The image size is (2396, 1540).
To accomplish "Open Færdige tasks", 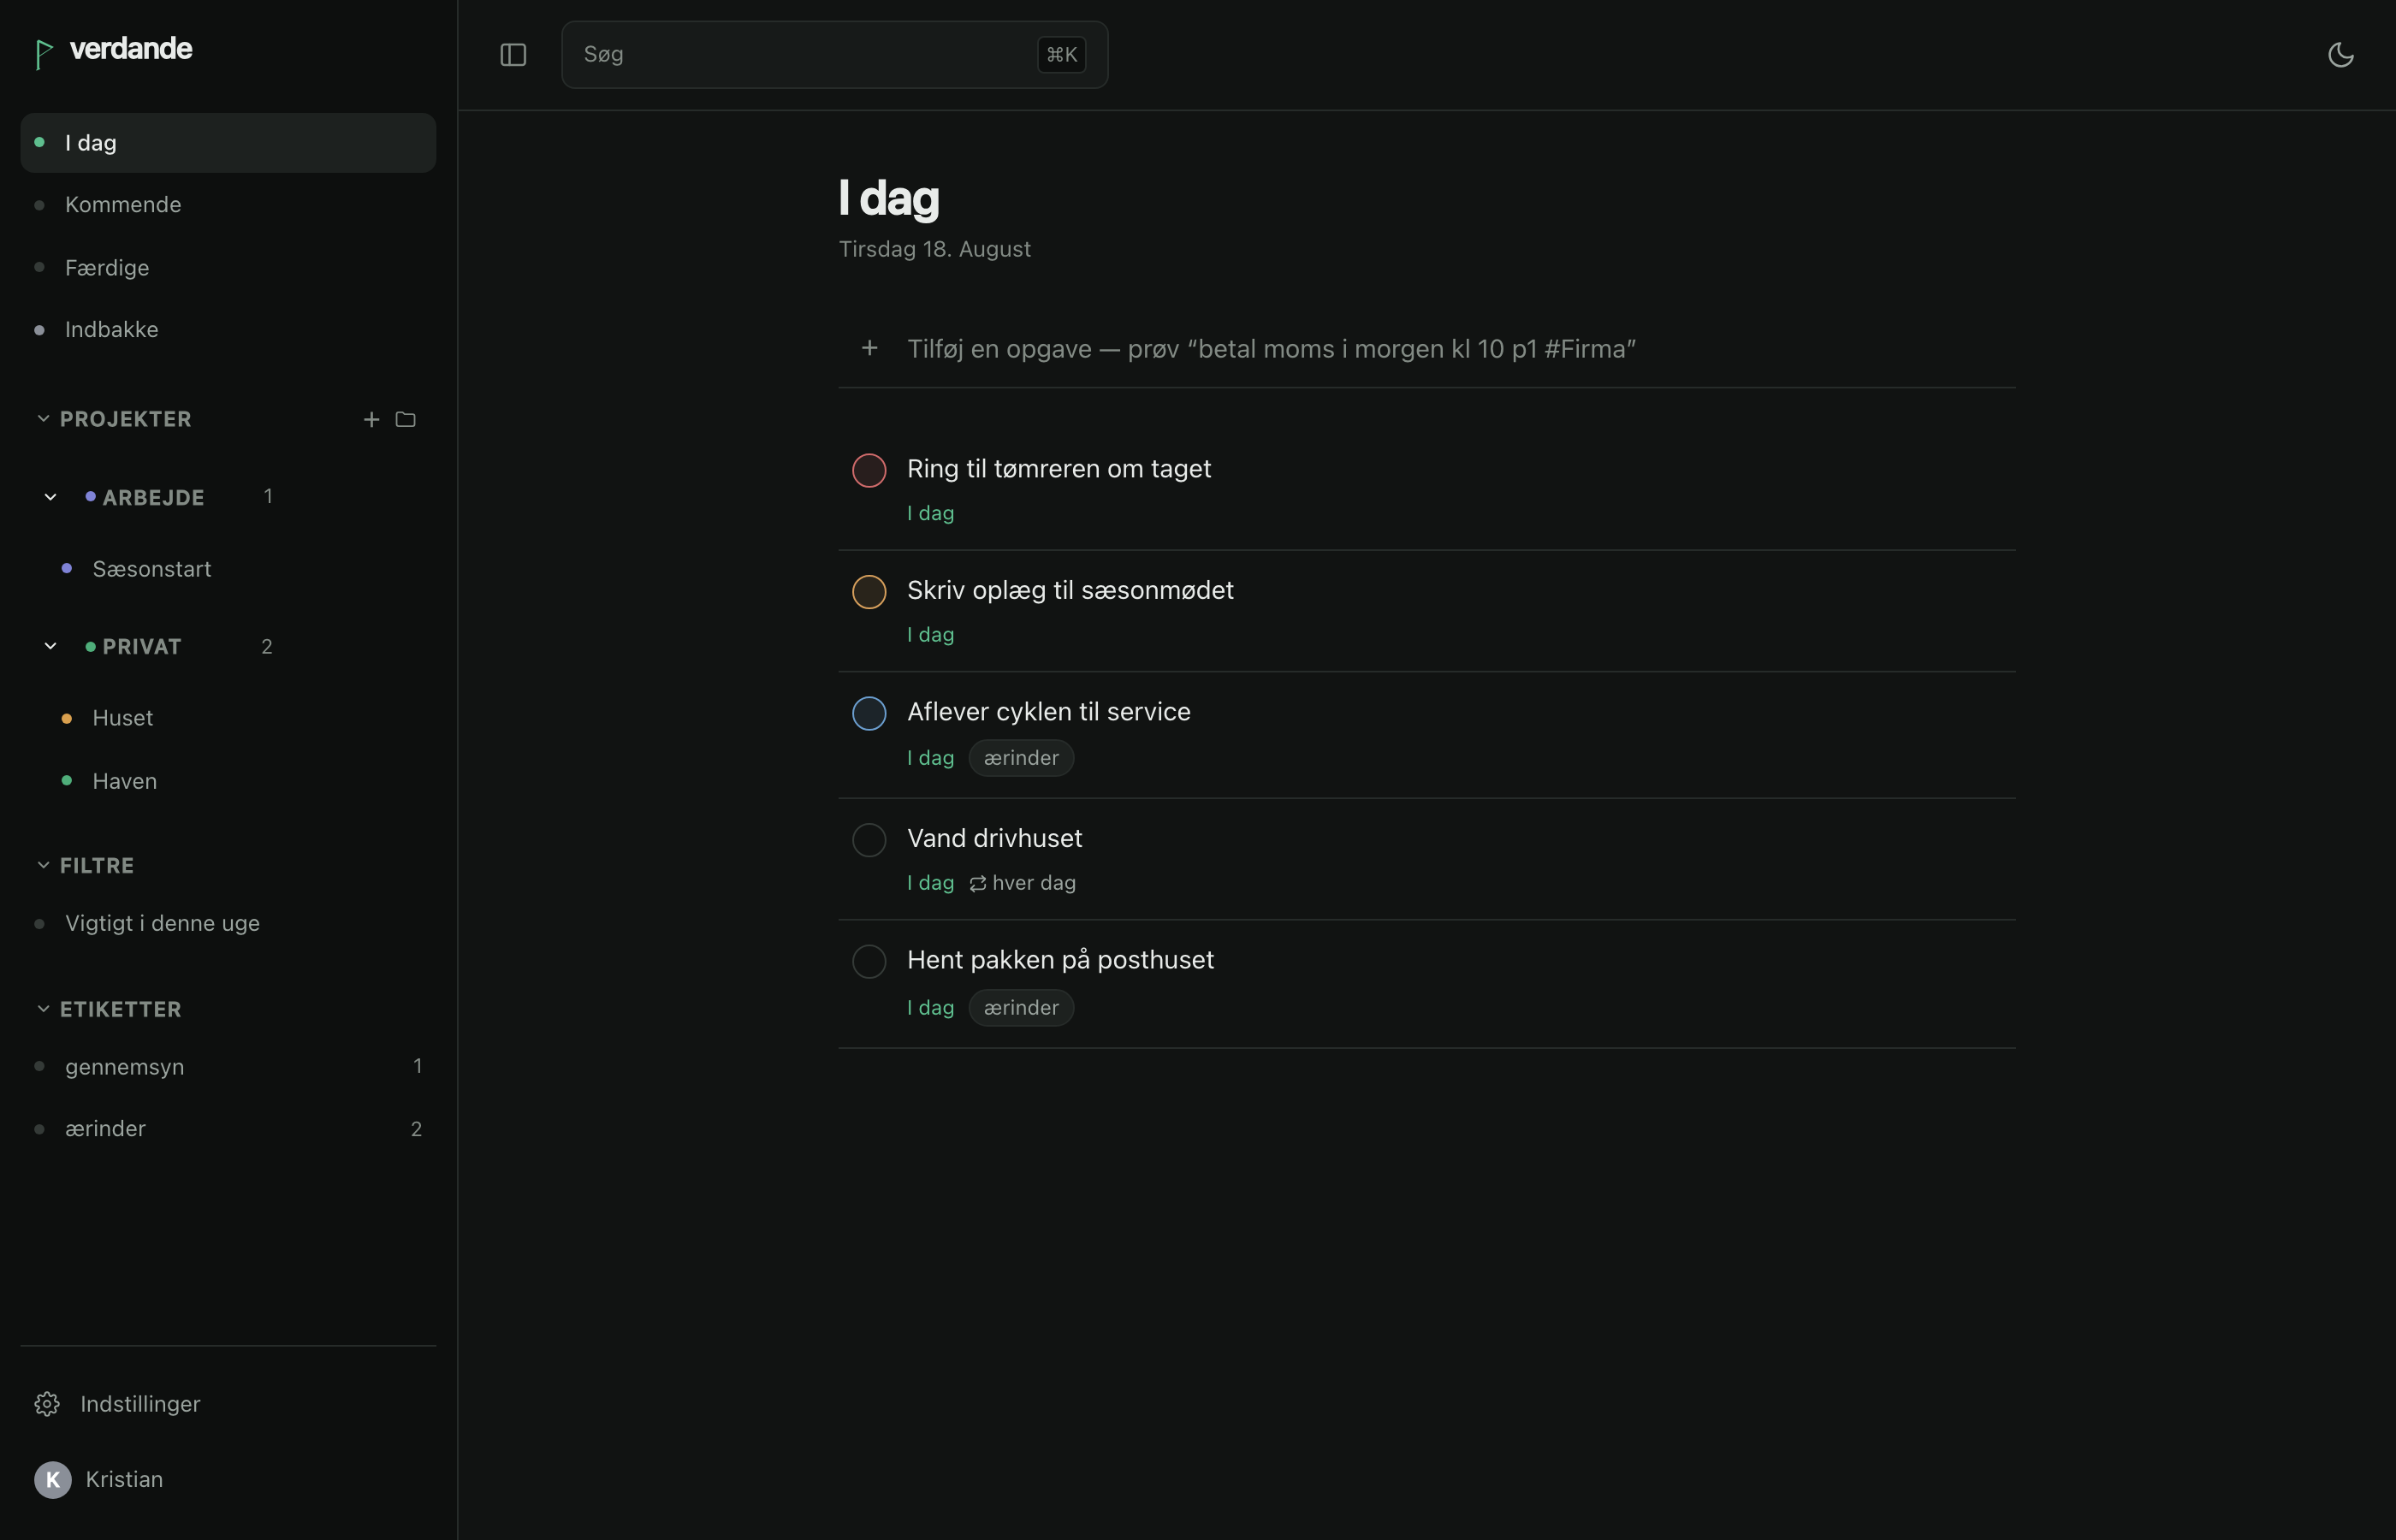I will point(228,268).
